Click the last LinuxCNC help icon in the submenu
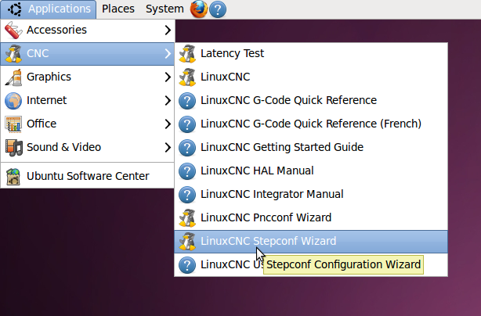Image resolution: width=481 pixels, height=316 pixels. click(187, 265)
